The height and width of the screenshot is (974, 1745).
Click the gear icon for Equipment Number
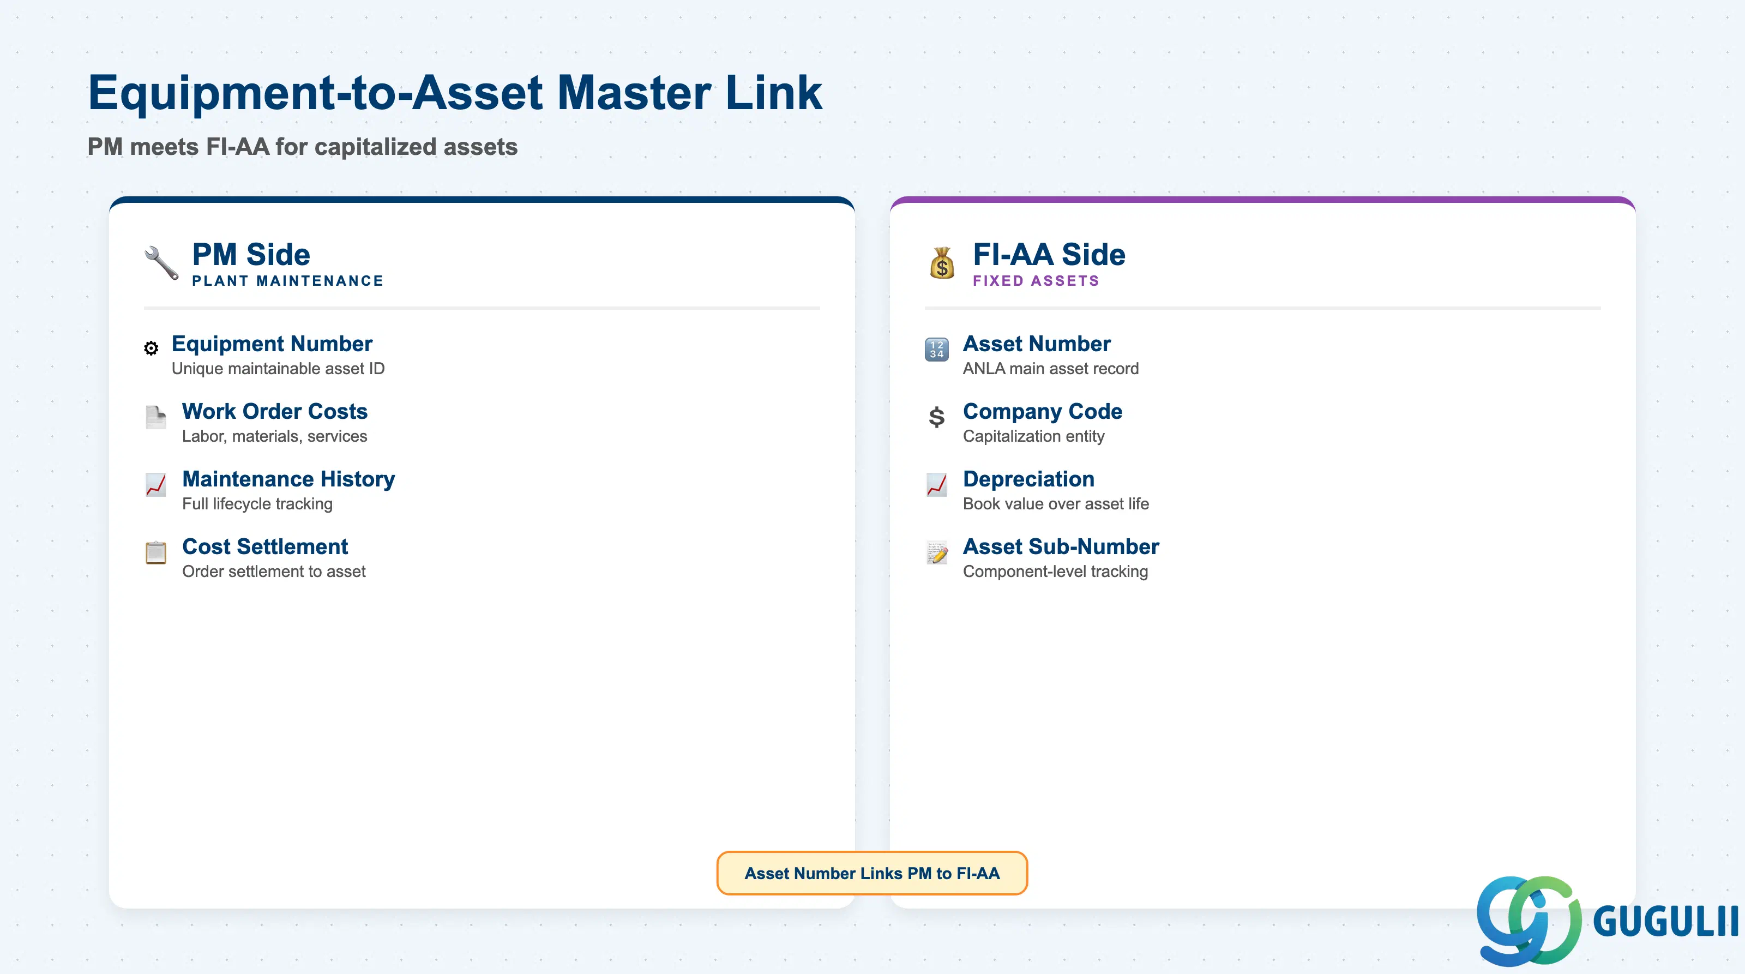click(x=151, y=348)
